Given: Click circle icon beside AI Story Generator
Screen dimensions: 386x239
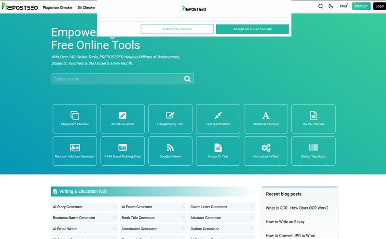Looking at the screenshot, I should 114,207.
